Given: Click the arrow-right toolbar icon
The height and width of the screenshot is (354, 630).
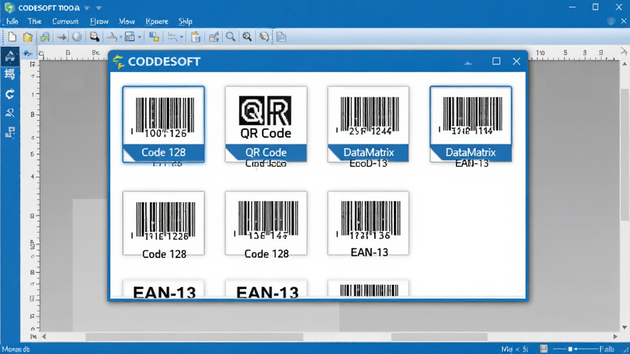Looking at the screenshot, I should 62,37.
